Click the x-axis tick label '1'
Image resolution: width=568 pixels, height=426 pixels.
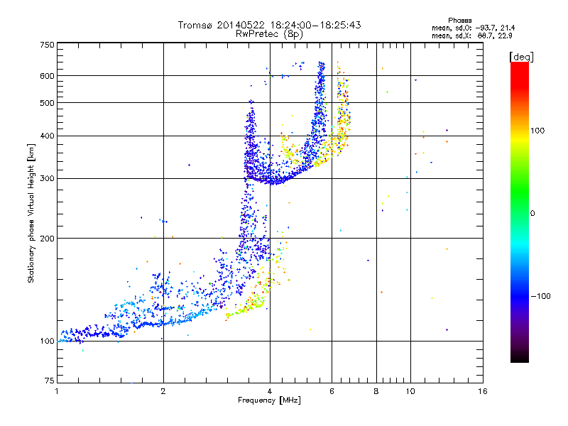(x=57, y=391)
